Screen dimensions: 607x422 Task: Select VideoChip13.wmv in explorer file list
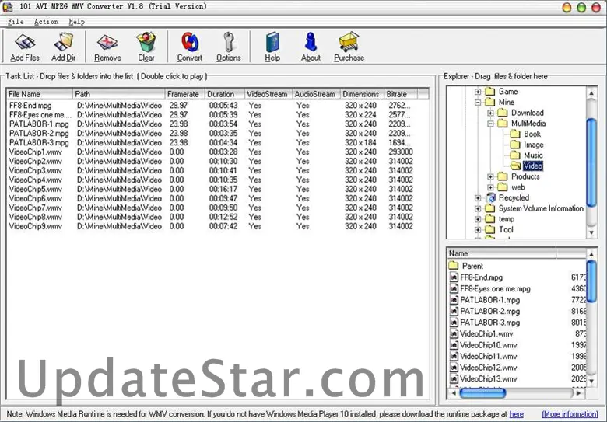point(488,379)
